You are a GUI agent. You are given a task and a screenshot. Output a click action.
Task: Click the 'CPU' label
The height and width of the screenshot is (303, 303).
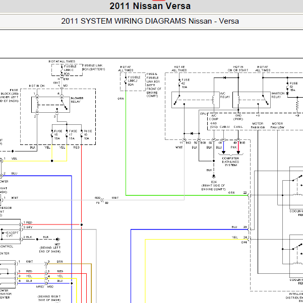pos(203,114)
